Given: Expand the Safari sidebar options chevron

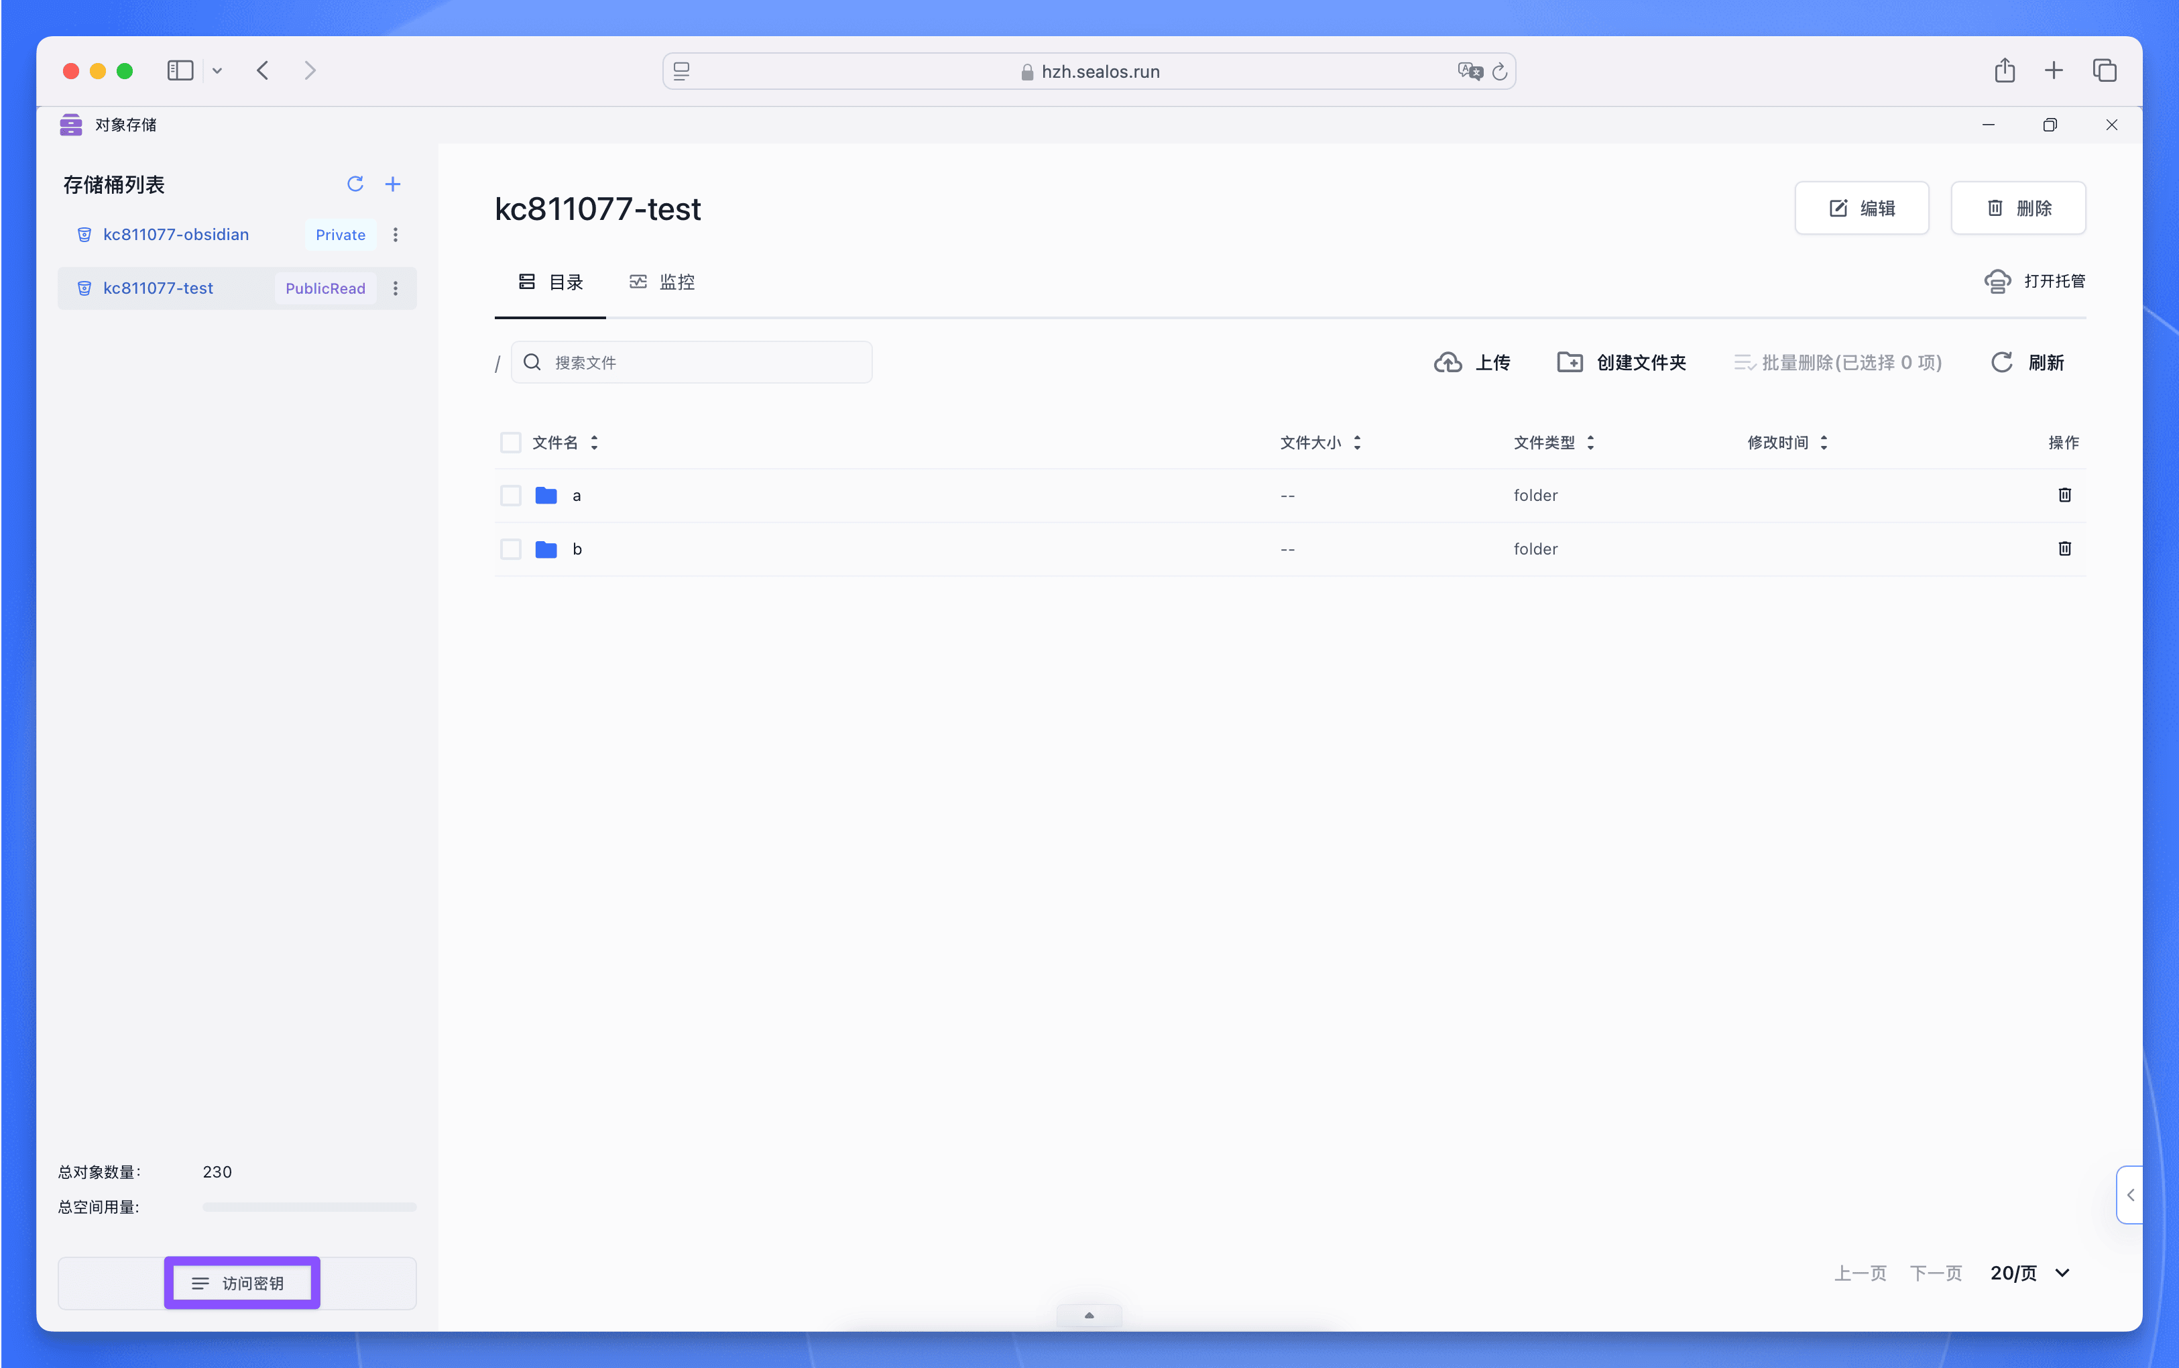Looking at the screenshot, I should pos(217,70).
